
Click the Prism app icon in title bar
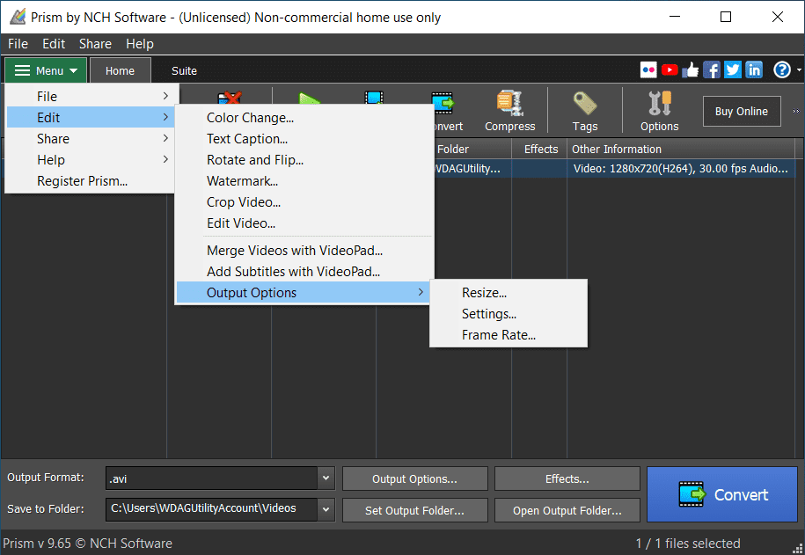click(x=18, y=17)
